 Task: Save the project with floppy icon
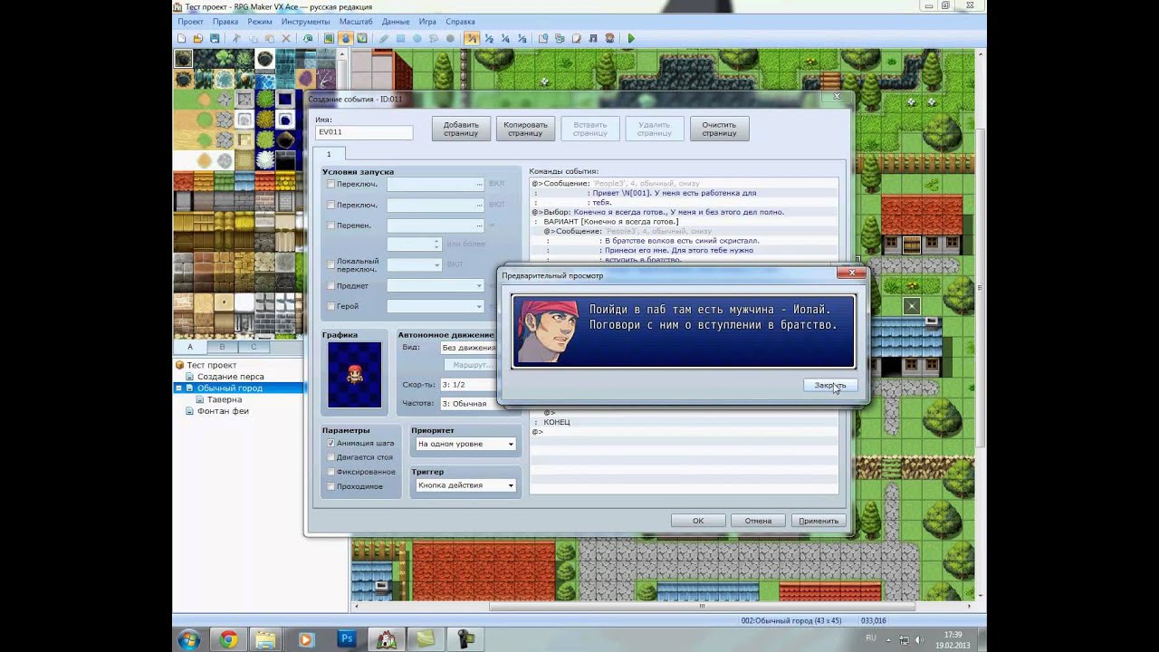click(215, 39)
